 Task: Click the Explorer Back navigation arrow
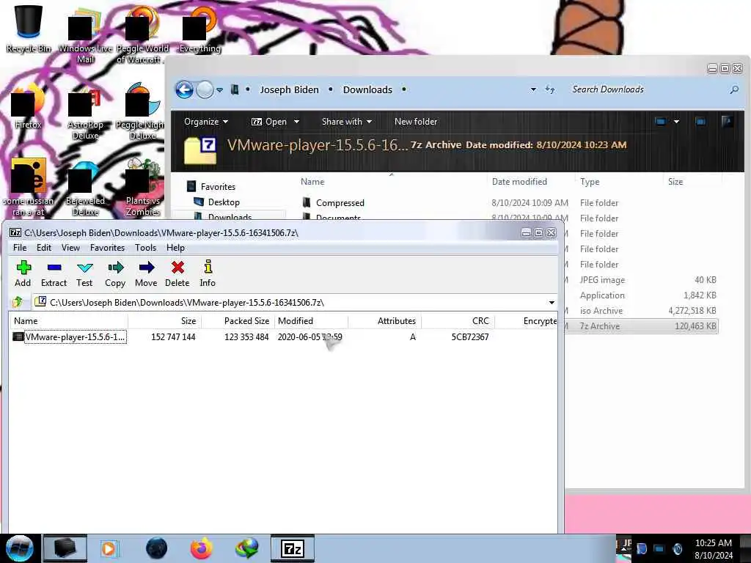(184, 89)
